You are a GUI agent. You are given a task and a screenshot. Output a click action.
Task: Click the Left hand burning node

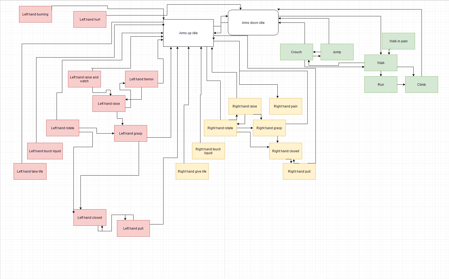click(x=35, y=14)
